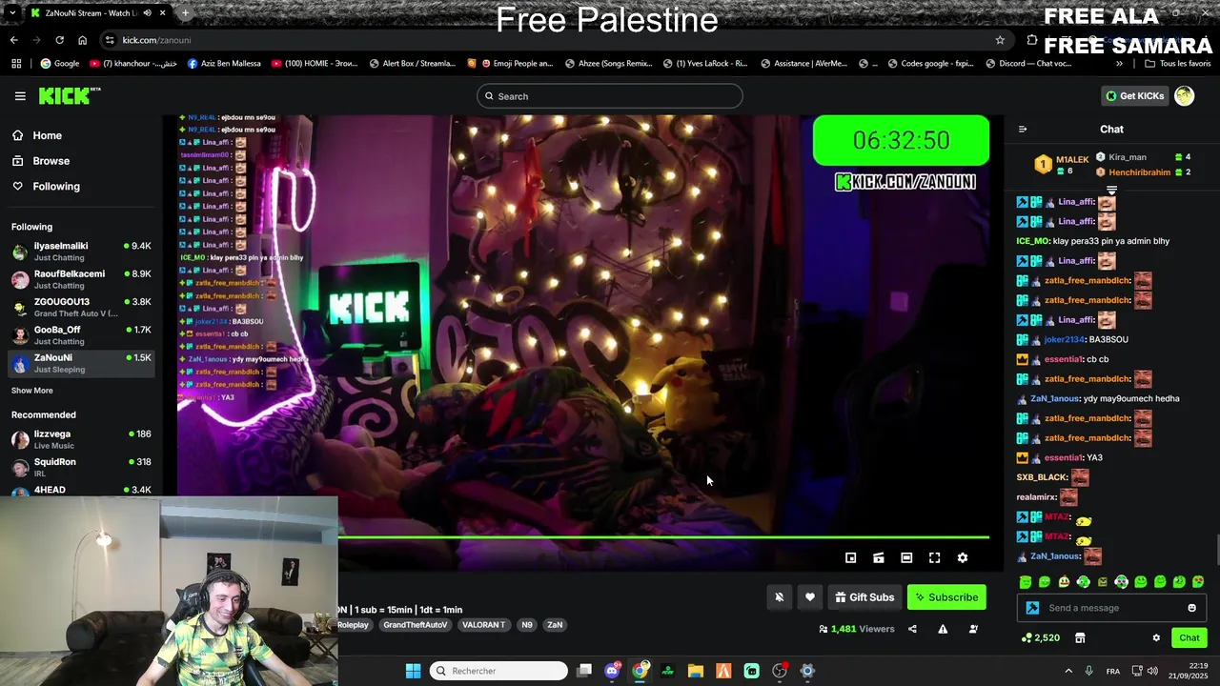
Task: Click ICE_MO username in chat
Action: coord(1032,241)
